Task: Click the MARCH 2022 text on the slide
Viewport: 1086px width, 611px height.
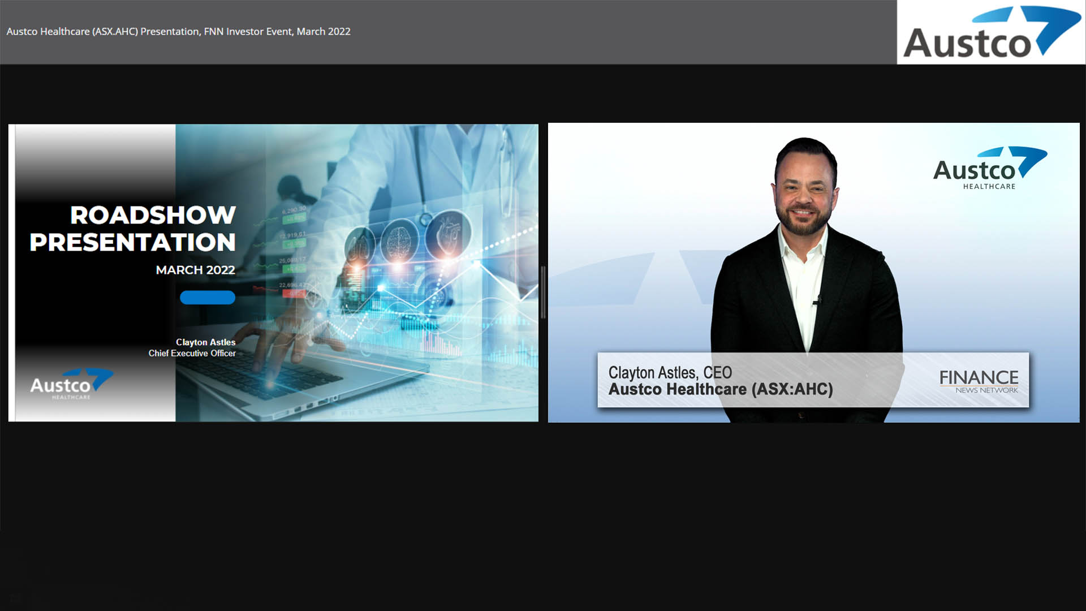Action: [195, 270]
